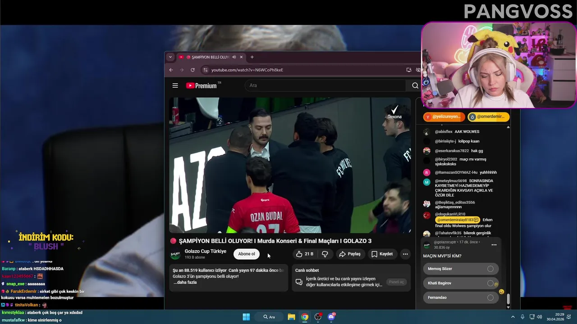Focus the YouTube 'Ara' search box
This screenshot has height=324, width=577.
(325, 85)
